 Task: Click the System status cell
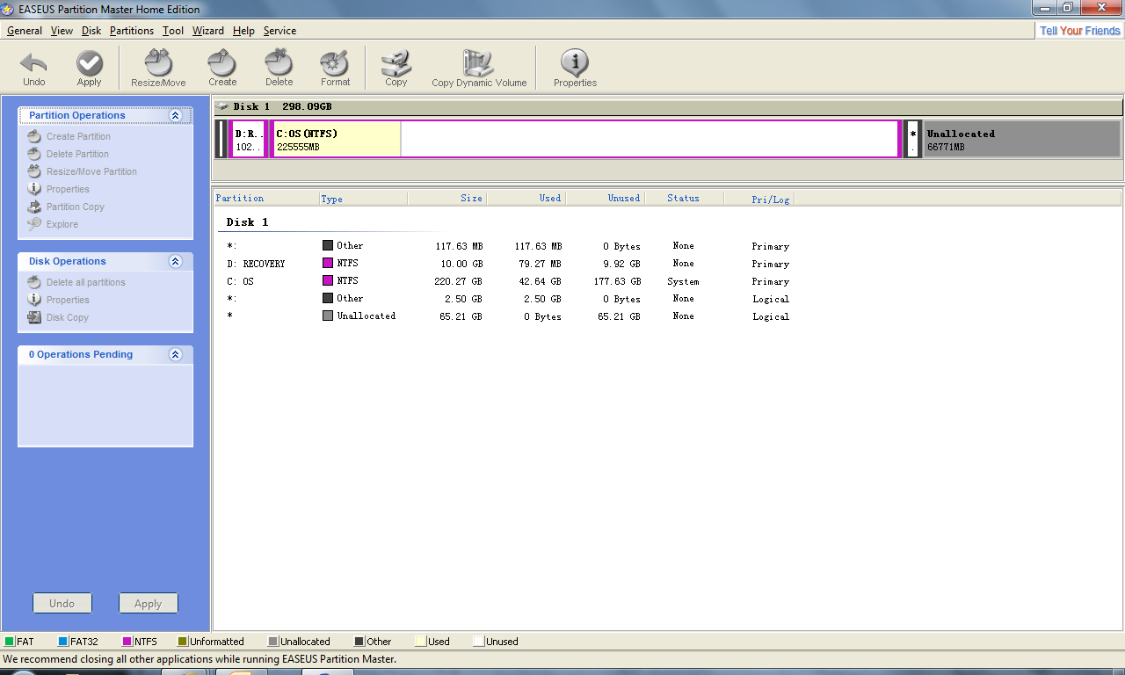pos(683,281)
